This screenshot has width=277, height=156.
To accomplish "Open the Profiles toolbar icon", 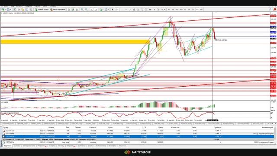I will 8,10.
